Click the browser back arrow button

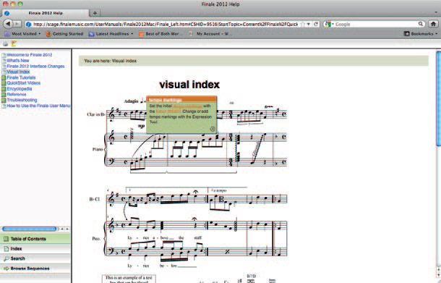pyautogui.click(x=8, y=24)
